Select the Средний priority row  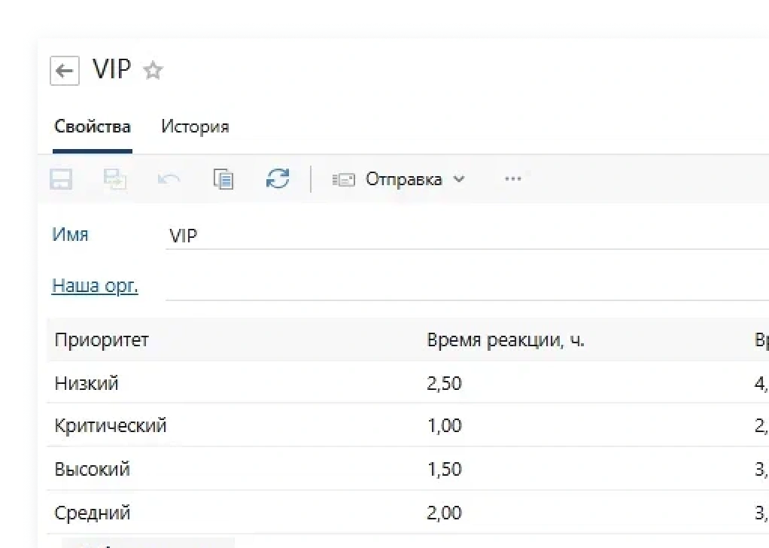point(93,513)
